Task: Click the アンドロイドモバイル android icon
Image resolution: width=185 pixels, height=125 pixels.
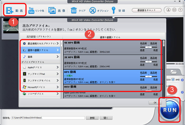Action: (24, 81)
